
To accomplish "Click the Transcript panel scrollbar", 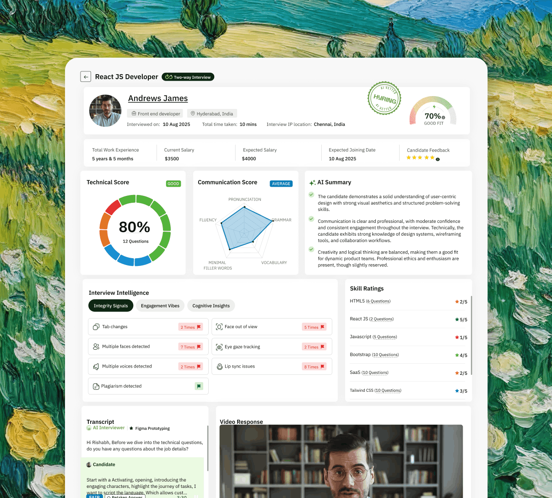I will 208,449.
